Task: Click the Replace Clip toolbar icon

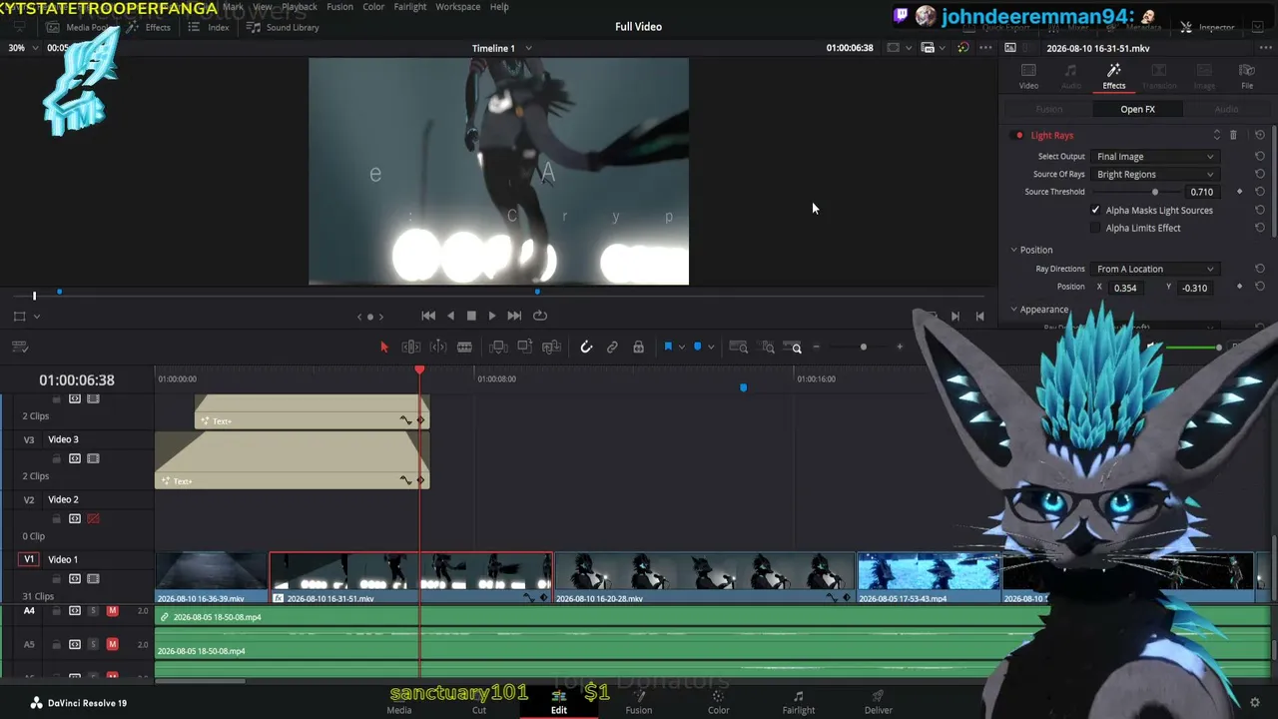Action: 551,347
